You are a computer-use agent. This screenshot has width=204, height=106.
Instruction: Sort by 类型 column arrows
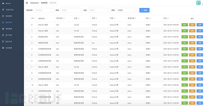pyautogui.click(x=79, y=18)
